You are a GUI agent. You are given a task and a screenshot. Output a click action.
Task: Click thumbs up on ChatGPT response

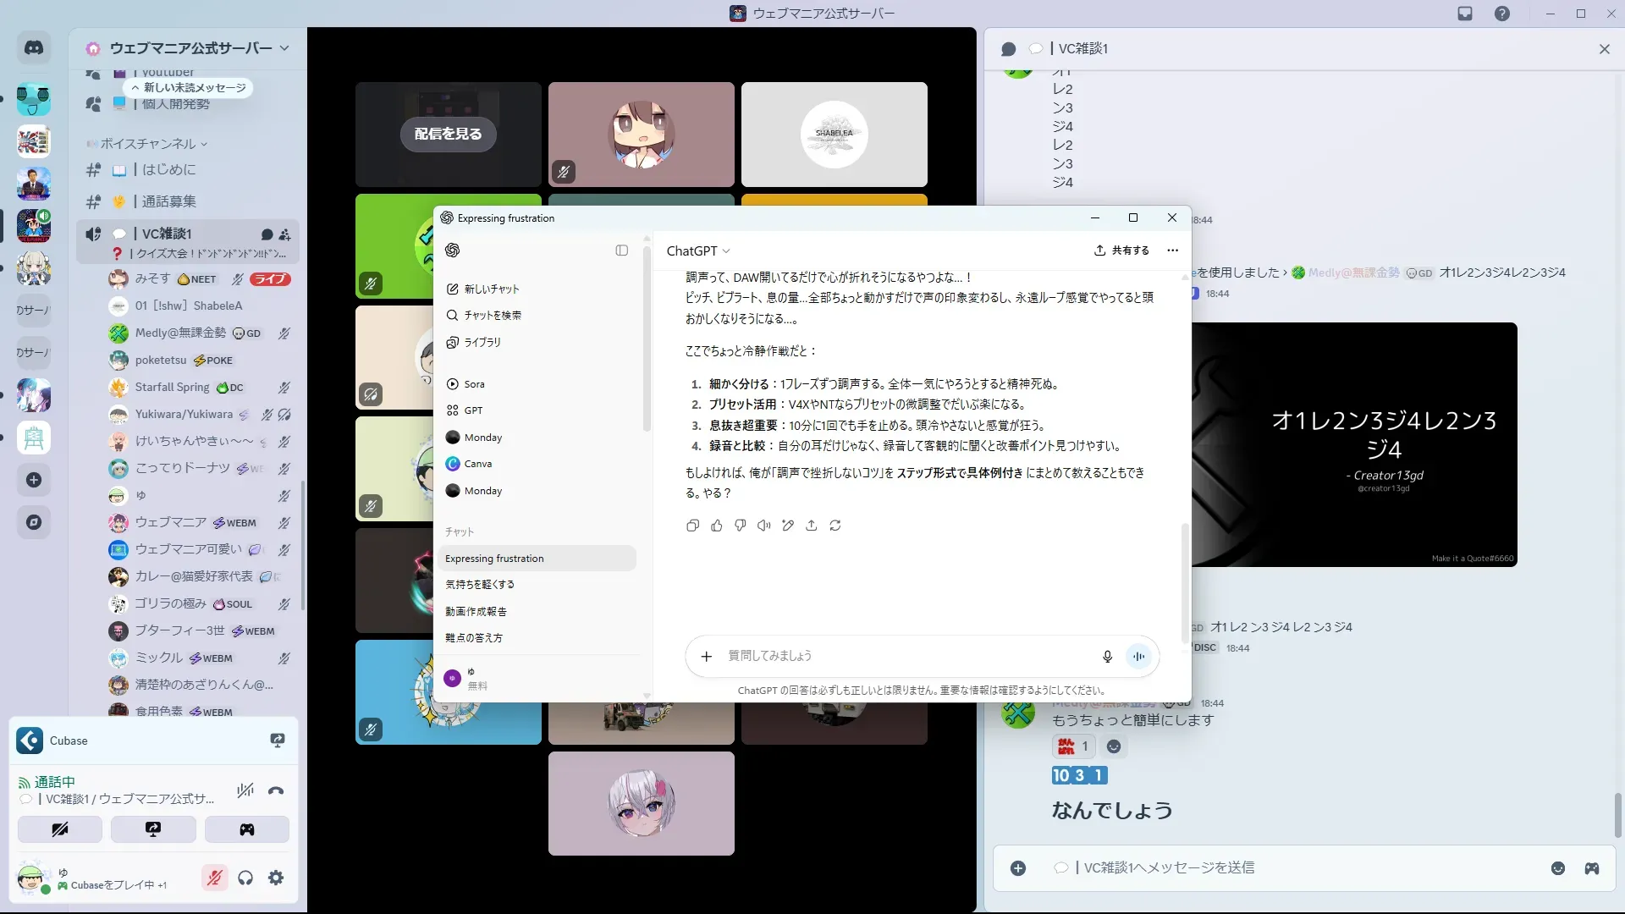(717, 526)
